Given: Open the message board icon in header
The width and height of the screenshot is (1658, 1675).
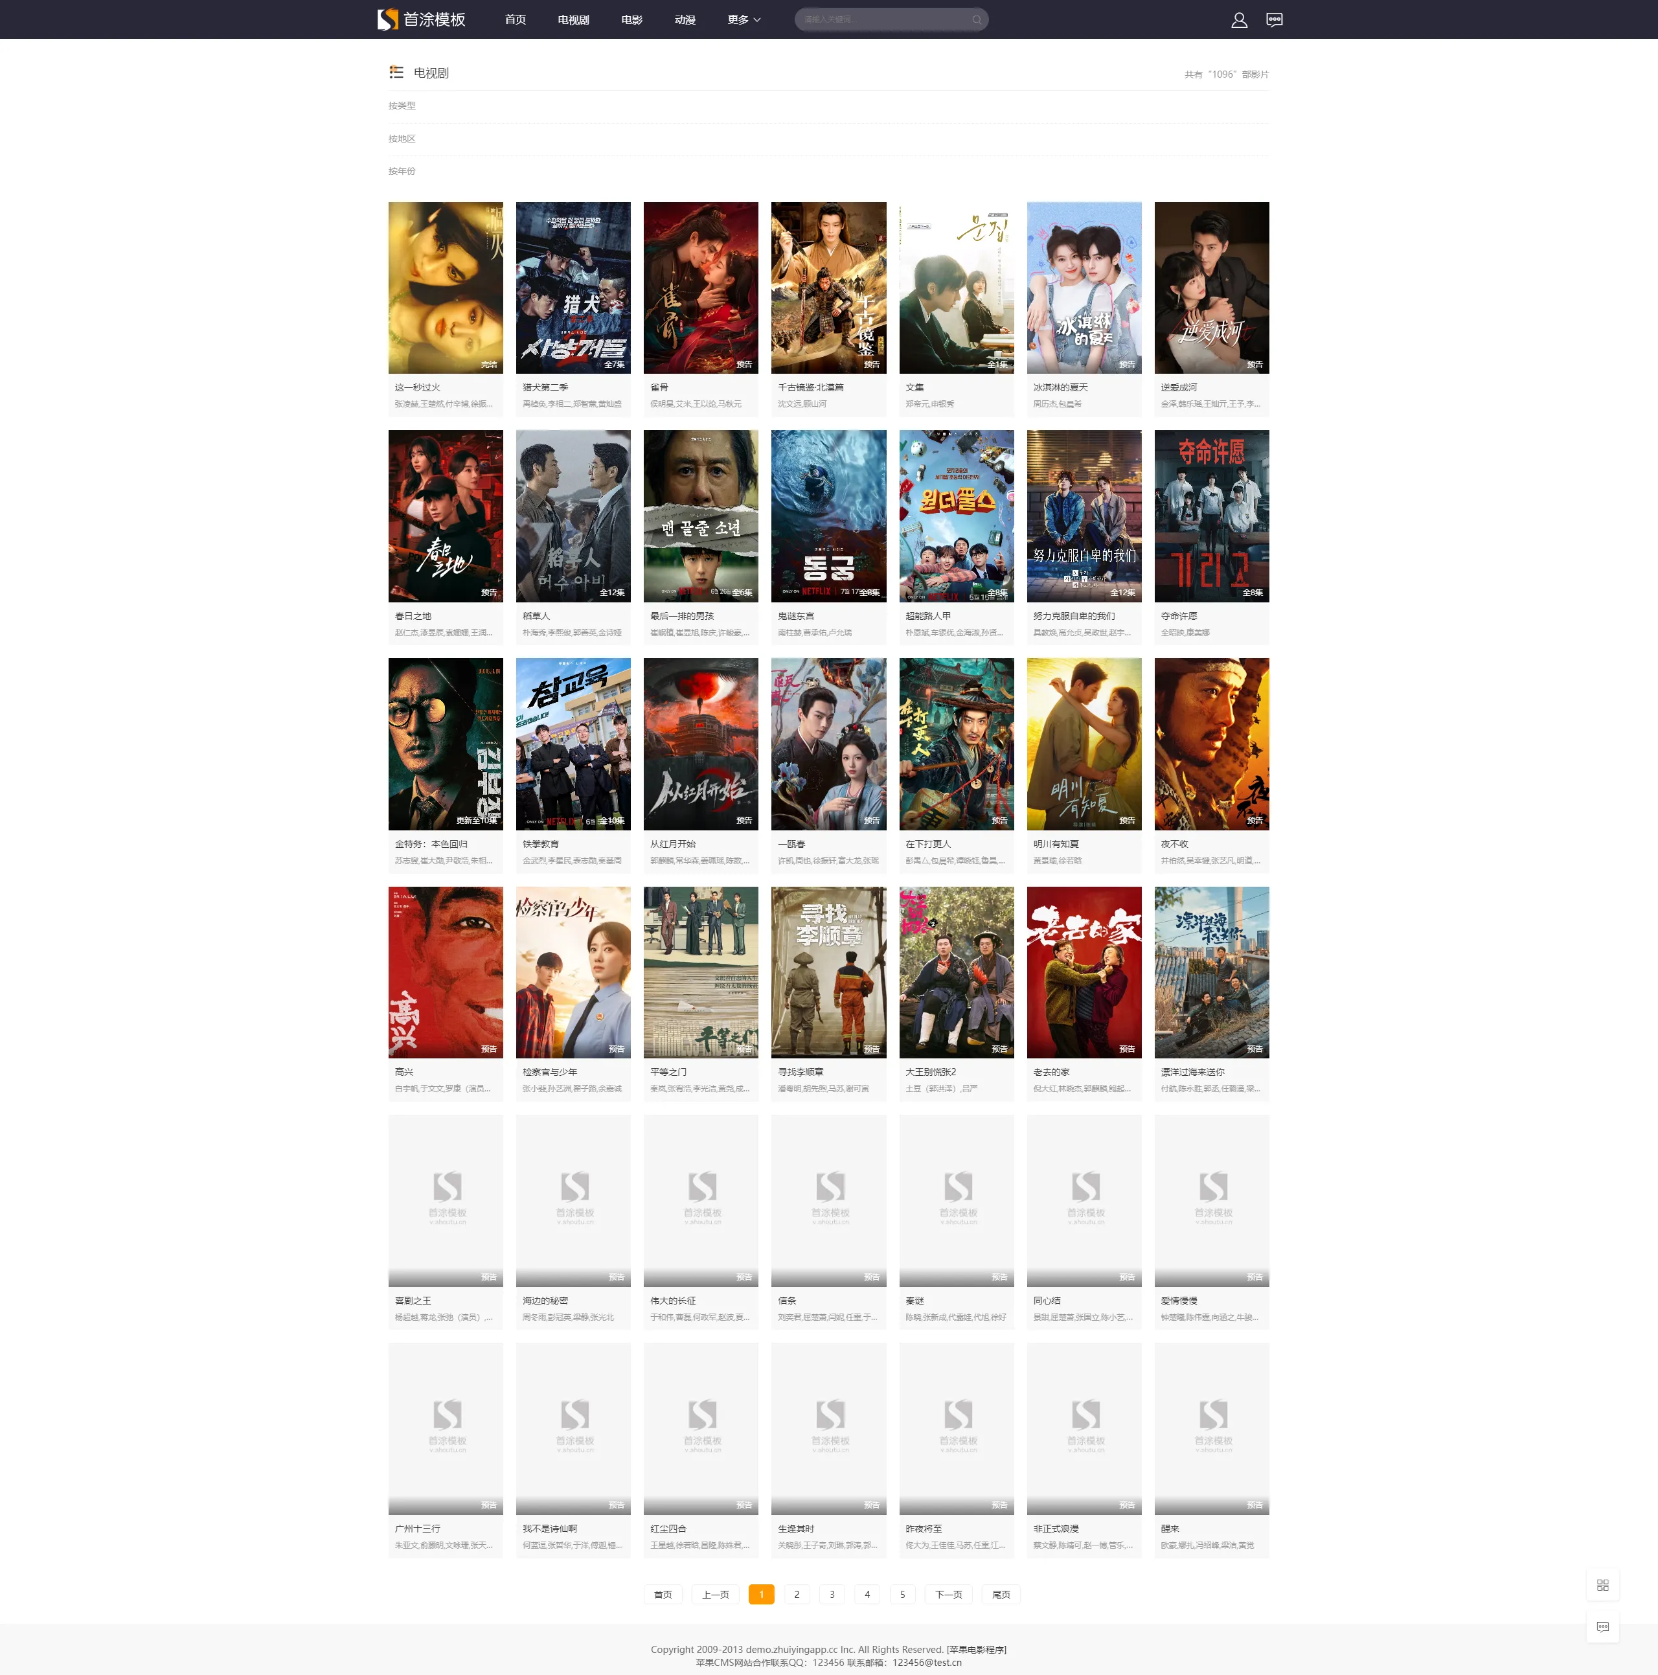Looking at the screenshot, I should tap(1274, 19).
